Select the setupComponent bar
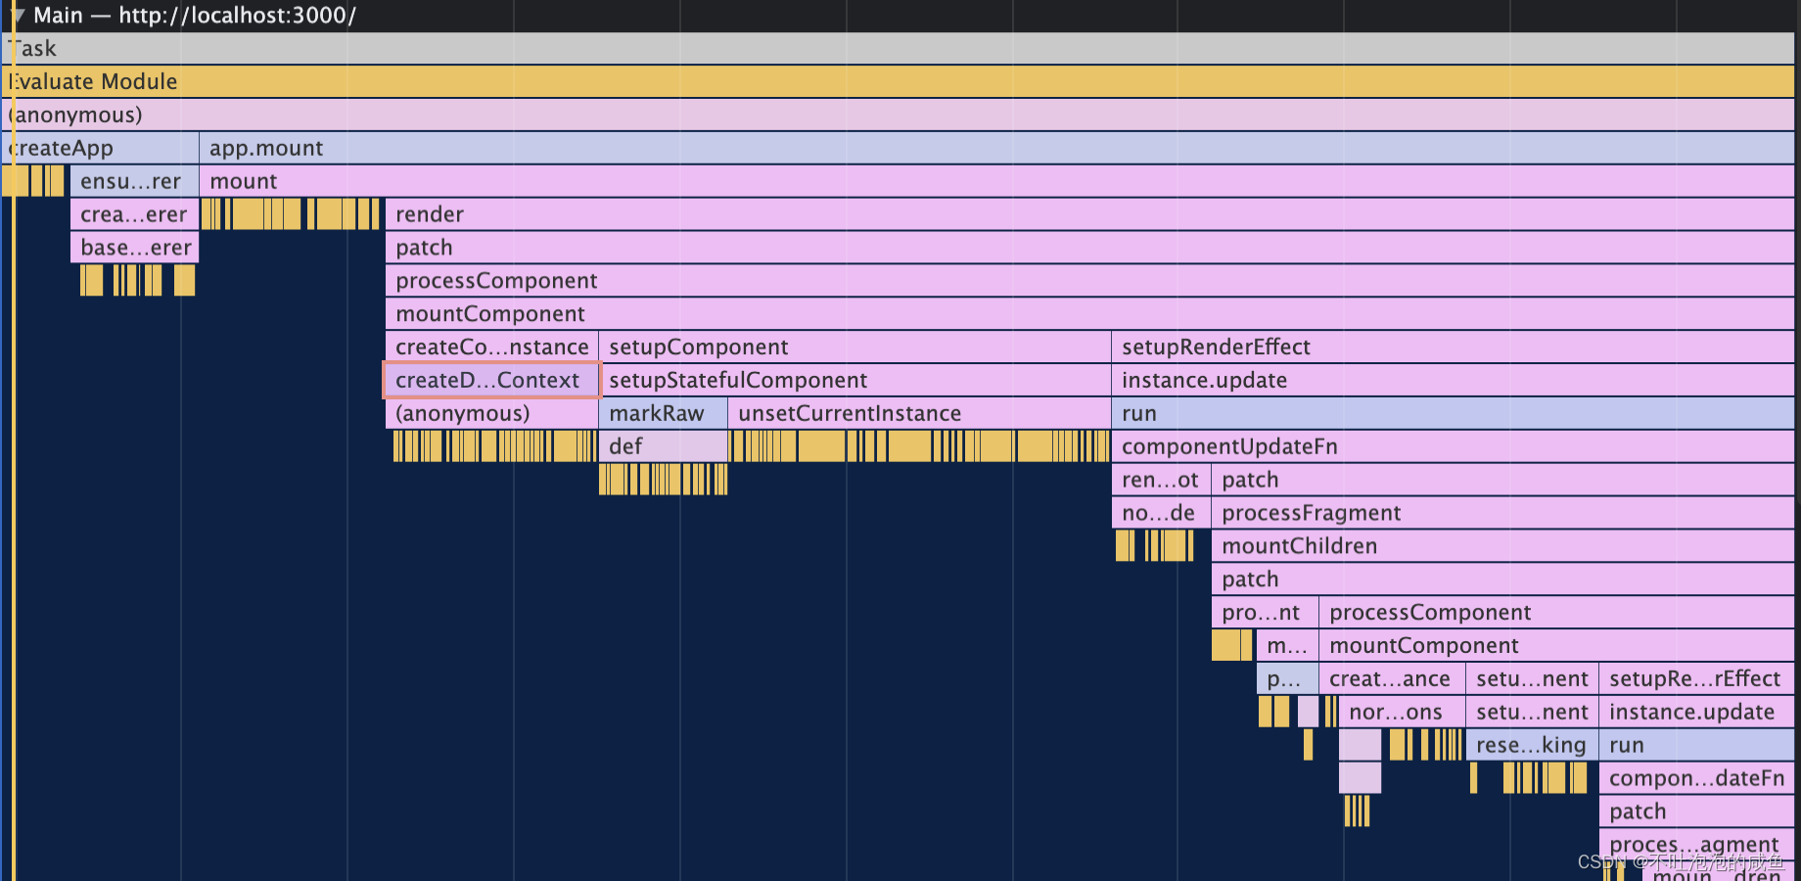 (x=855, y=348)
